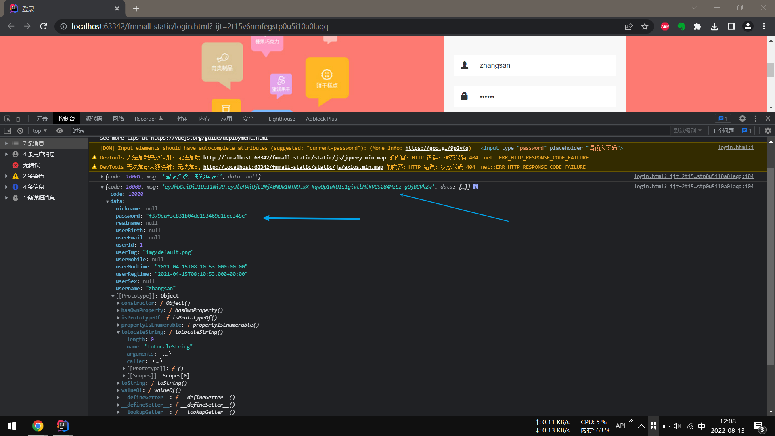Click the Adblock Plus extension icon
The height and width of the screenshot is (436, 775).
[x=665, y=27]
